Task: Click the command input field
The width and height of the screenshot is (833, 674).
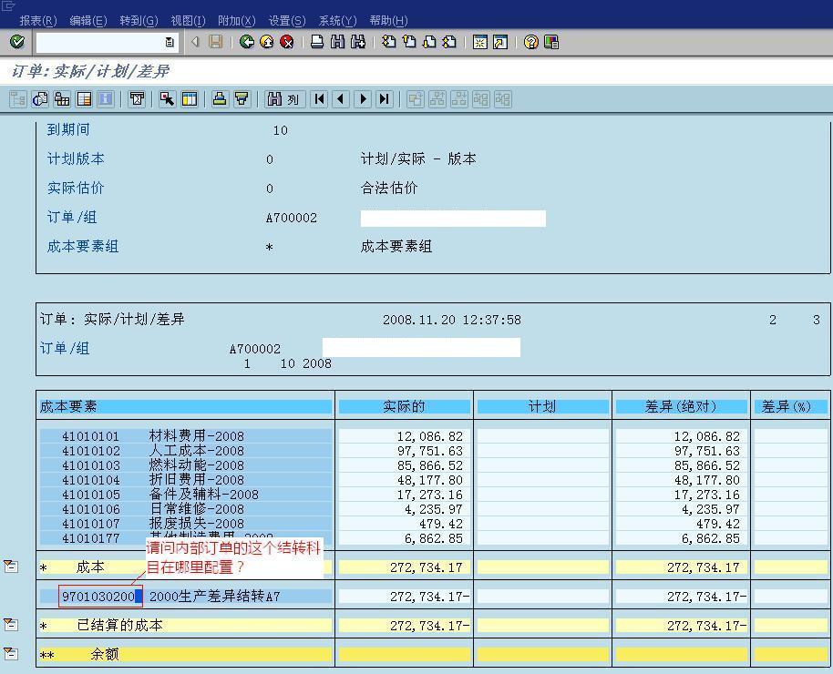Action: [100, 42]
